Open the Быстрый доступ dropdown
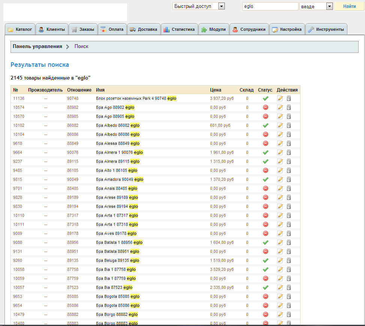 click(x=198, y=6)
